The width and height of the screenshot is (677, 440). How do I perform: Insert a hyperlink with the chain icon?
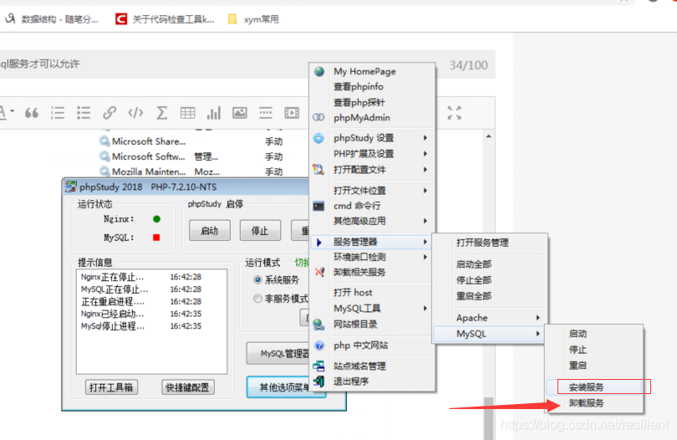pyautogui.click(x=109, y=113)
